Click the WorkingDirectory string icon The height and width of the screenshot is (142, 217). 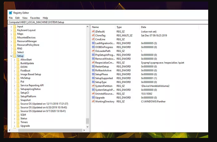tap(93, 101)
